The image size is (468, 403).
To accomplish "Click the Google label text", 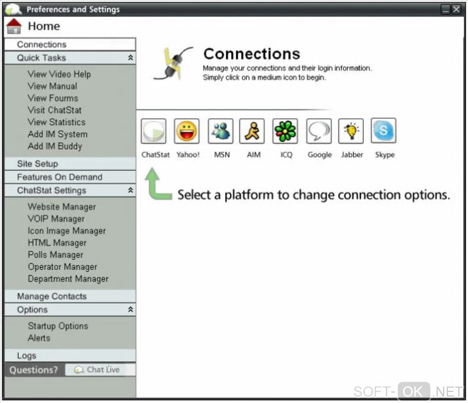I will (x=320, y=154).
